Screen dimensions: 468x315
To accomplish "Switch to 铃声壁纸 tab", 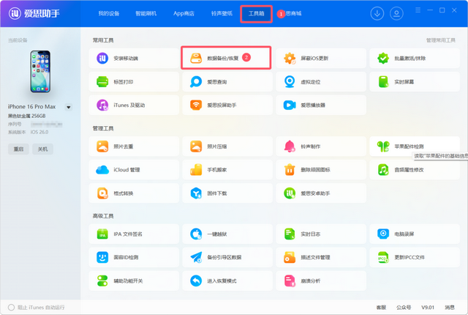I will pyautogui.click(x=222, y=13).
